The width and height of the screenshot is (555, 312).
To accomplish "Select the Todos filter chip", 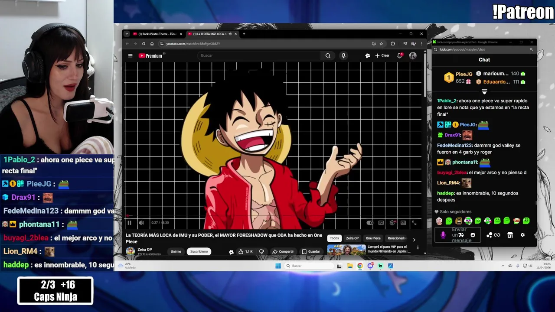I will tap(334, 238).
